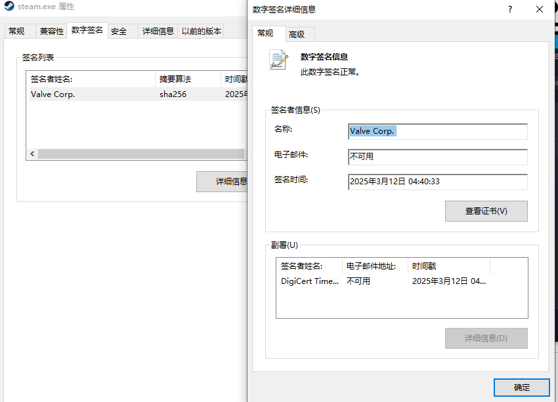Click the 此数字签名正常。 status text
The image size is (558, 402).
pyautogui.click(x=330, y=72)
